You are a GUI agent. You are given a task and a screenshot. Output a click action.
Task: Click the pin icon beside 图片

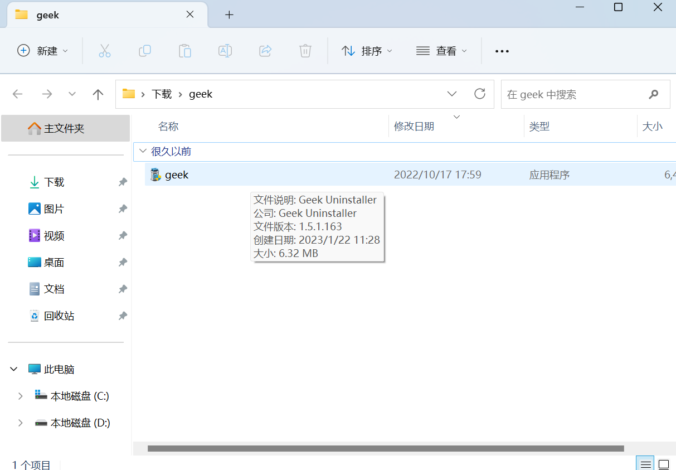click(123, 209)
